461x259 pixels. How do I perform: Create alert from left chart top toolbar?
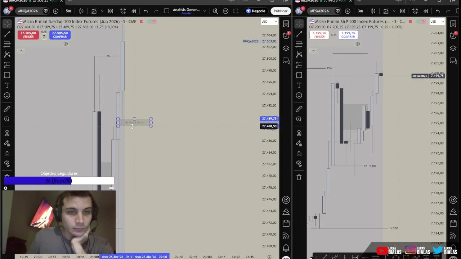click(123, 11)
